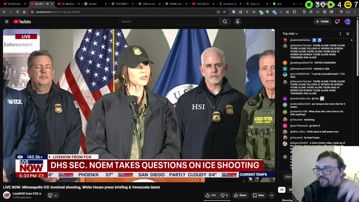Switch to the Home / X tab
Image resolution: width=359 pixels, height=202 pixels.
tap(230, 4)
